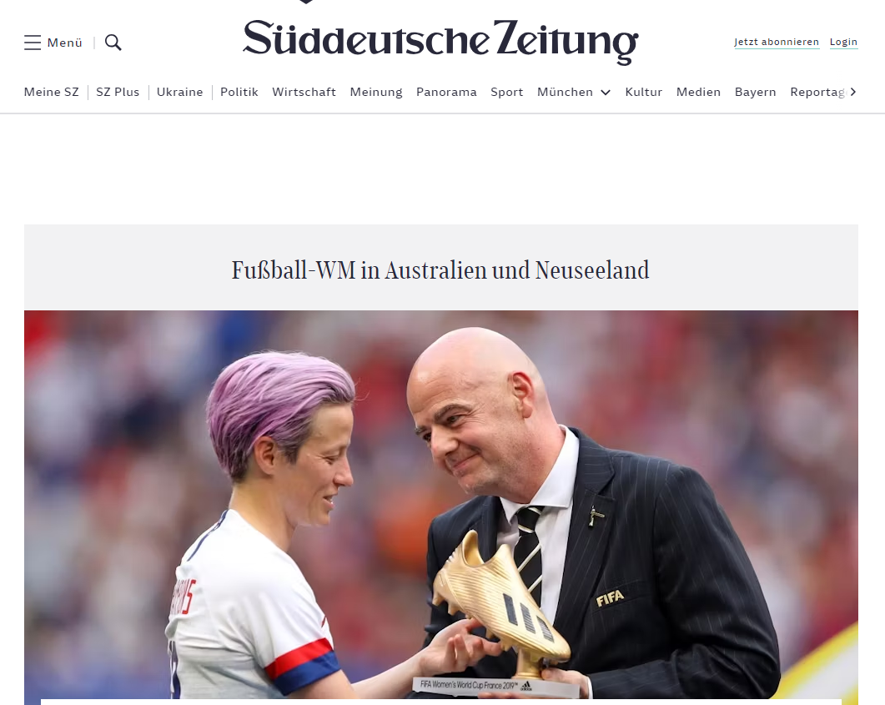
Task: Click the search magnifier icon
Action: [113, 43]
